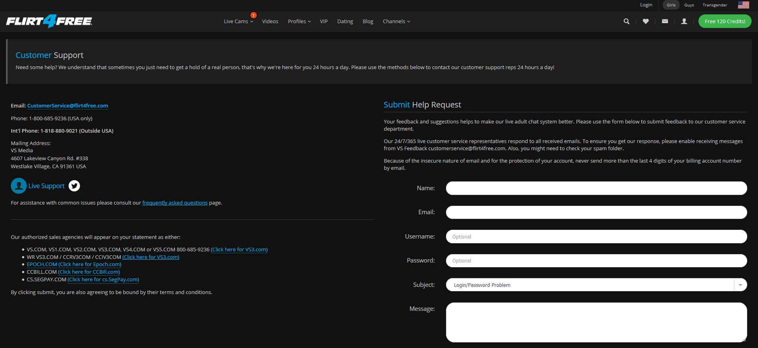This screenshot has width=758, height=348.
Task: Focus the optional Password field
Action: tap(596, 261)
